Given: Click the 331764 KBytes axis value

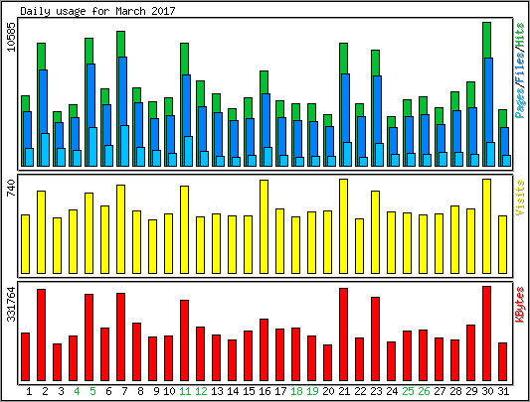Looking at the screenshot, I should [11, 304].
